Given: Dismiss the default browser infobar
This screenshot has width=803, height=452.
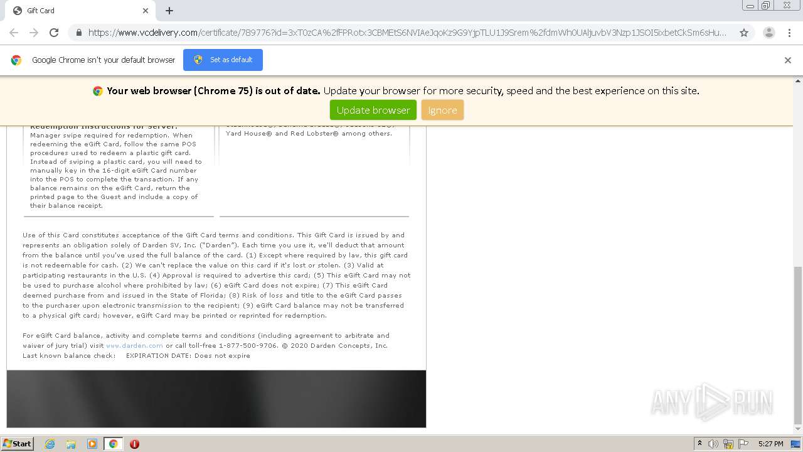Looking at the screenshot, I should coord(788,60).
